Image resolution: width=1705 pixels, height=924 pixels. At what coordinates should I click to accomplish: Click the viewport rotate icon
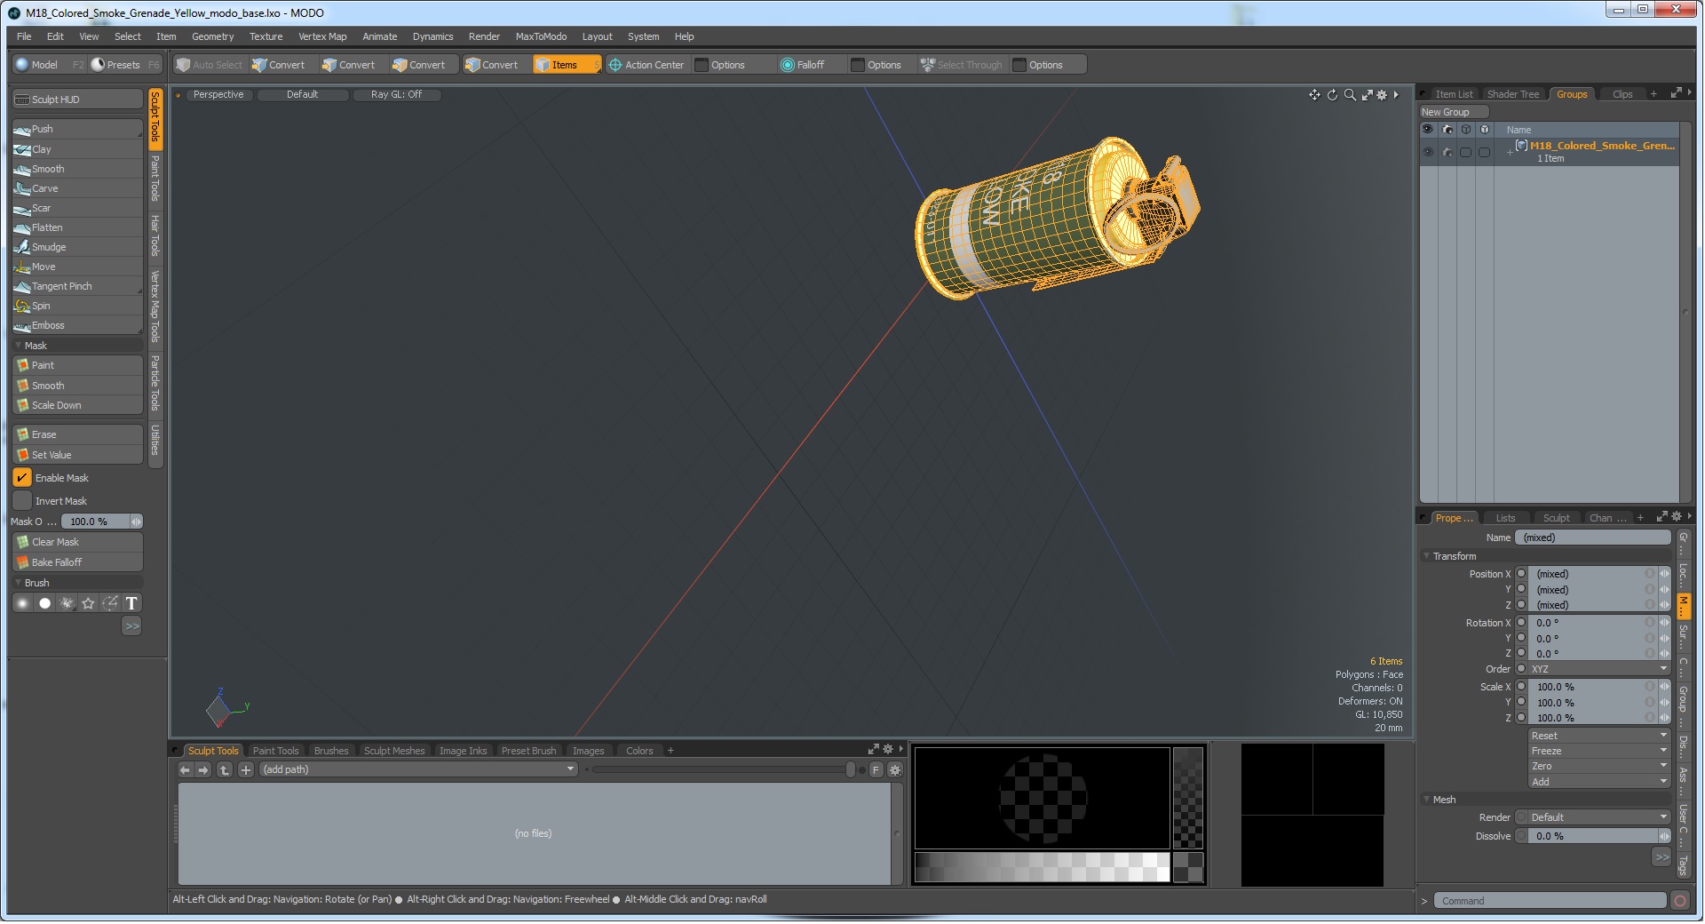click(1332, 95)
